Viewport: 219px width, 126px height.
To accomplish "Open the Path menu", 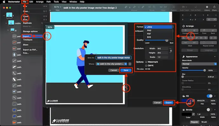I will tap(49, 2).
